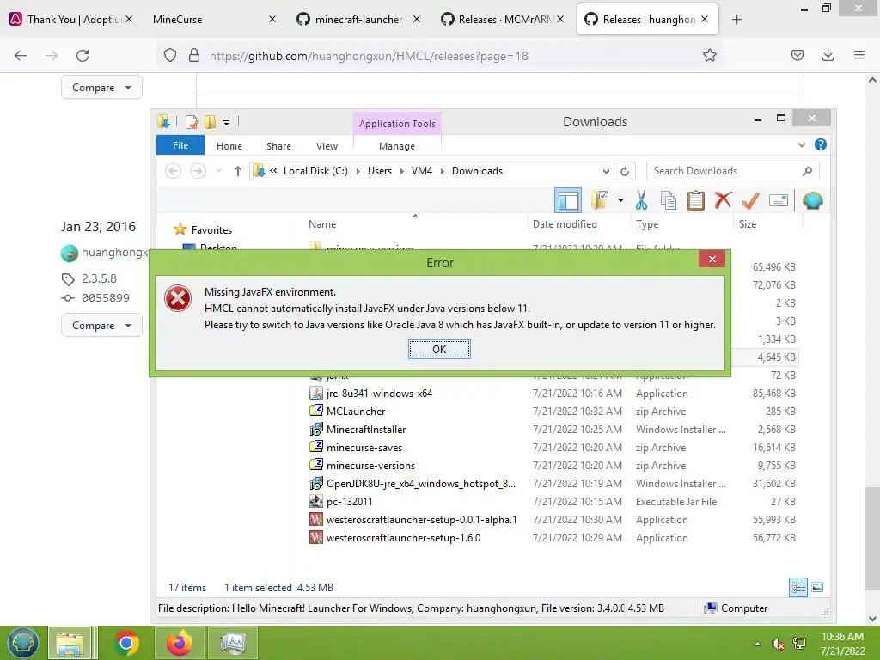Refresh the Downloads folder
The image size is (880, 660).
625,171
